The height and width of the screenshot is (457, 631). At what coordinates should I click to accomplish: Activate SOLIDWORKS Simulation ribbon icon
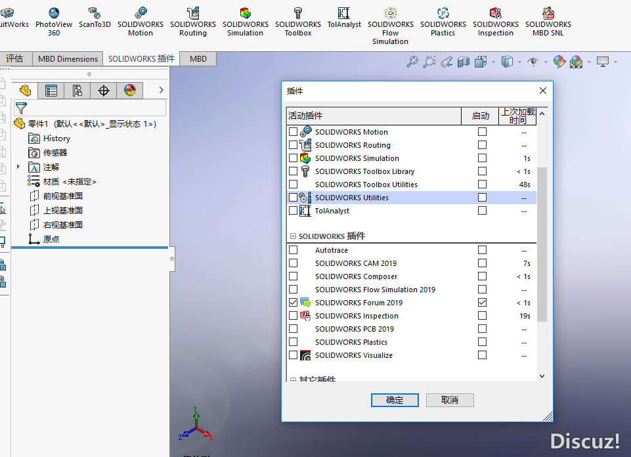245,22
